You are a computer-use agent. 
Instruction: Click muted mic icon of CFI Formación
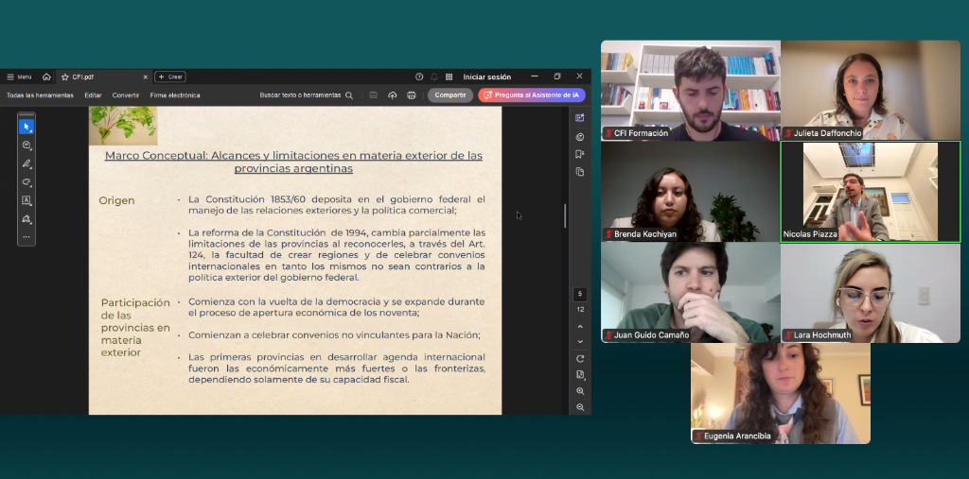tap(608, 133)
